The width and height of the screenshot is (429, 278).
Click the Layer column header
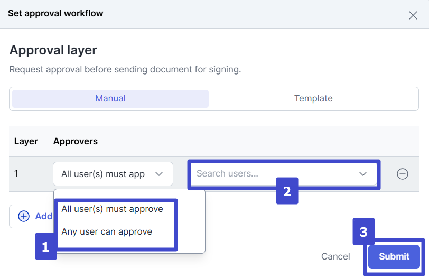(26, 141)
